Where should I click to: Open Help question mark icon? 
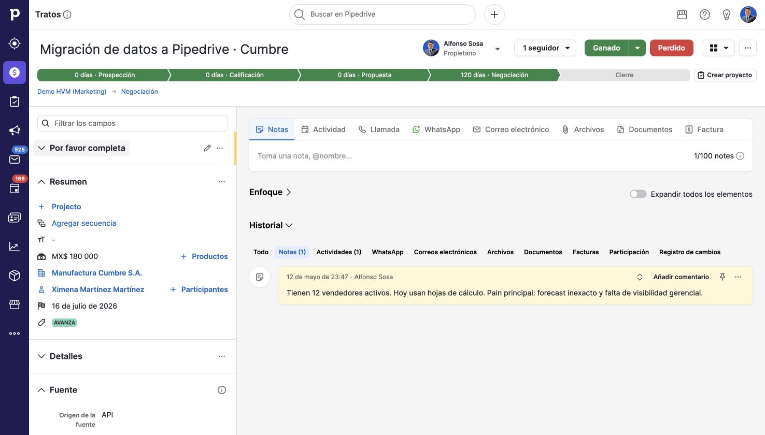[x=705, y=15]
